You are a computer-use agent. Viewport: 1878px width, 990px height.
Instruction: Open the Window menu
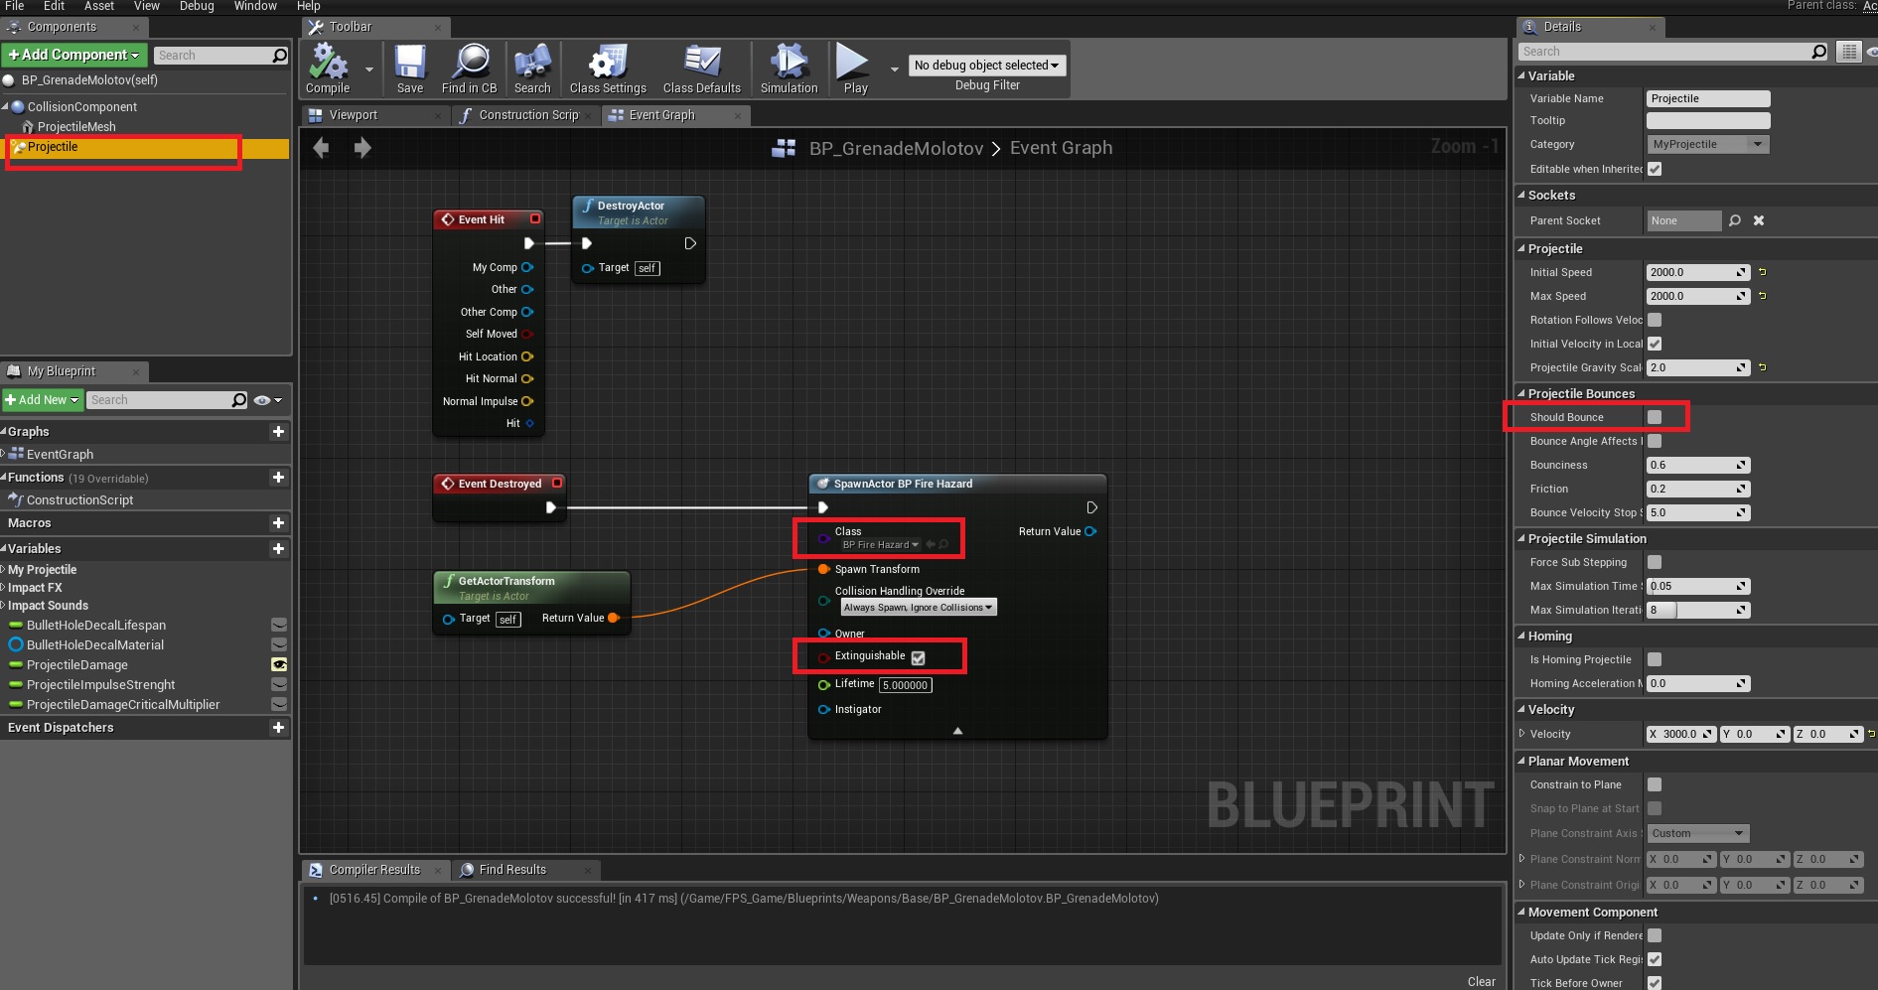255,6
